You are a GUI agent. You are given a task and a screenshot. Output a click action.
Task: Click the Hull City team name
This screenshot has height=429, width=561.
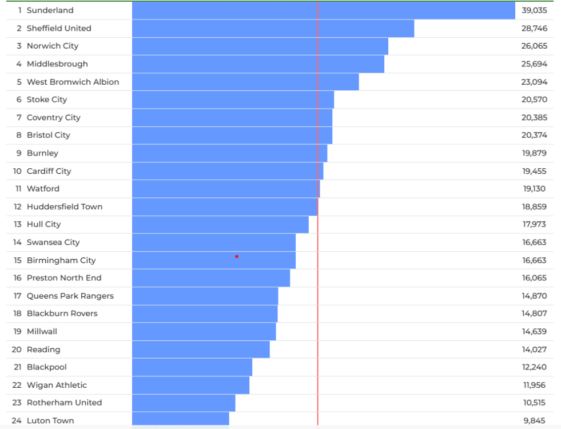(43, 224)
